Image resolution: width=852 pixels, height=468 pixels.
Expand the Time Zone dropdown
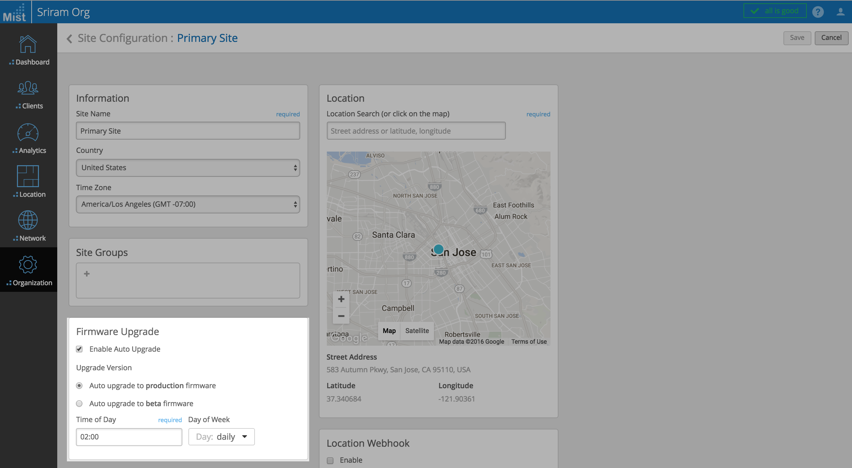pyautogui.click(x=188, y=204)
